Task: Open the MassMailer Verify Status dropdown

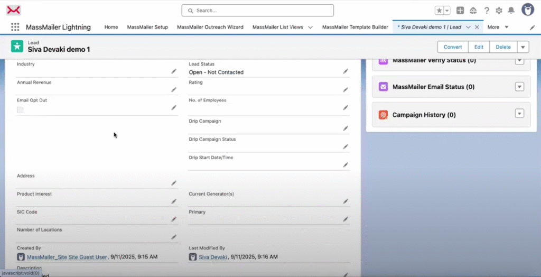Action: (x=520, y=61)
